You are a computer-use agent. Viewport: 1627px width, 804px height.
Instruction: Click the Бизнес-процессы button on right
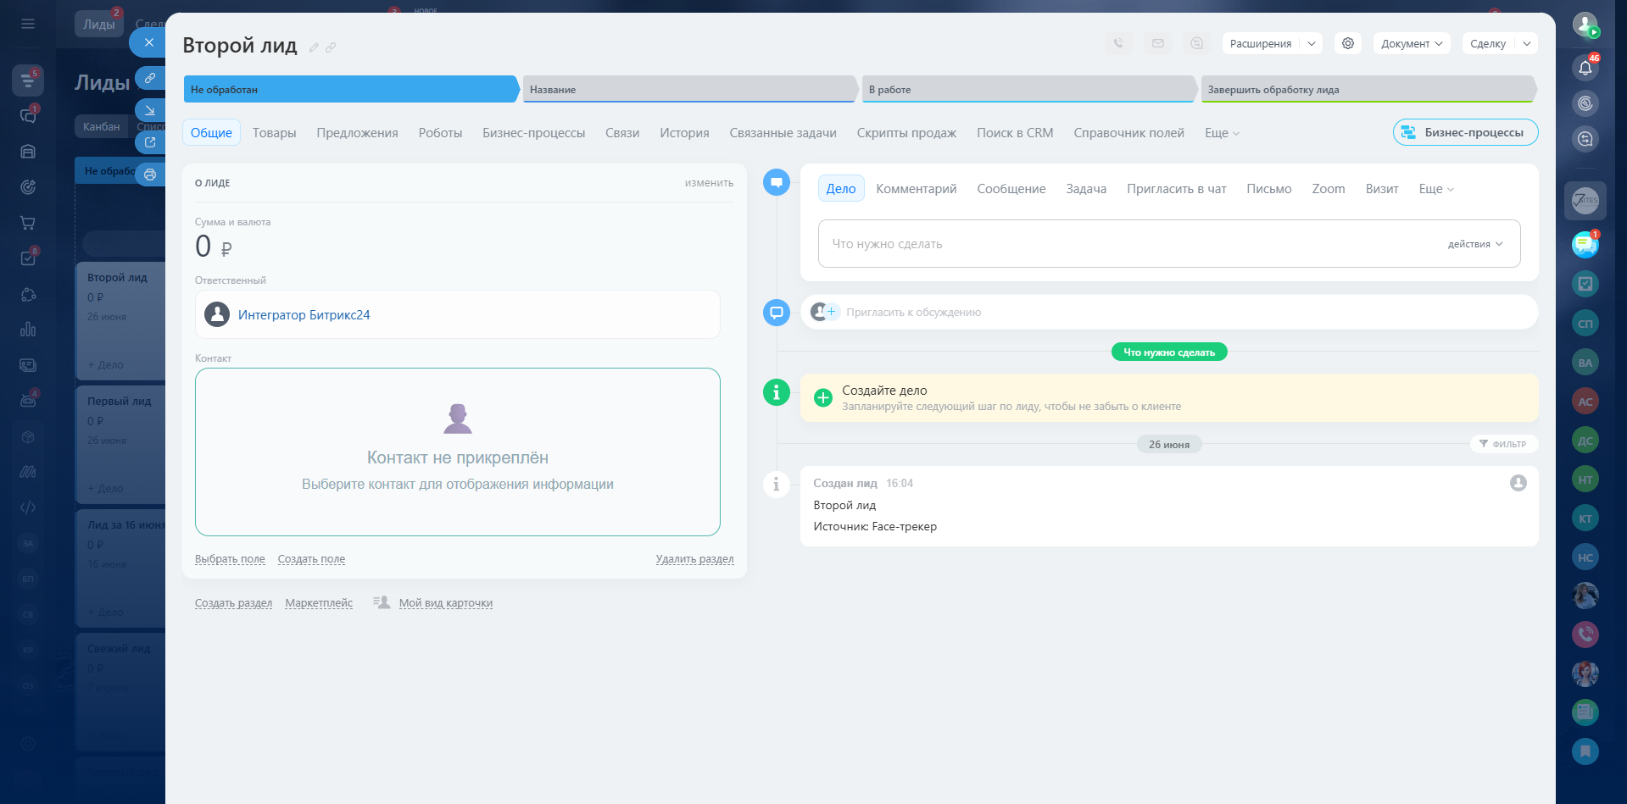(x=1464, y=132)
